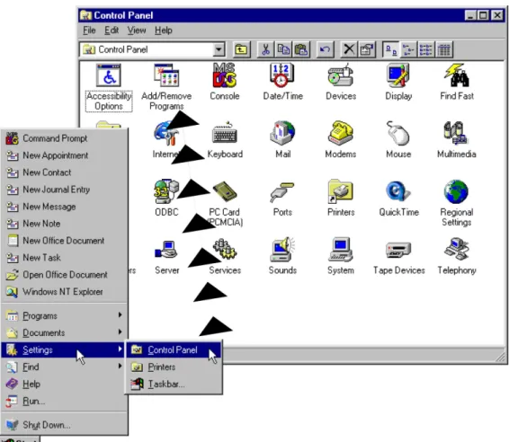Open the System applet

pyautogui.click(x=341, y=256)
